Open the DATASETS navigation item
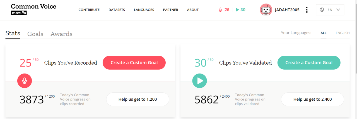The width and height of the screenshot is (357, 119). point(117,10)
